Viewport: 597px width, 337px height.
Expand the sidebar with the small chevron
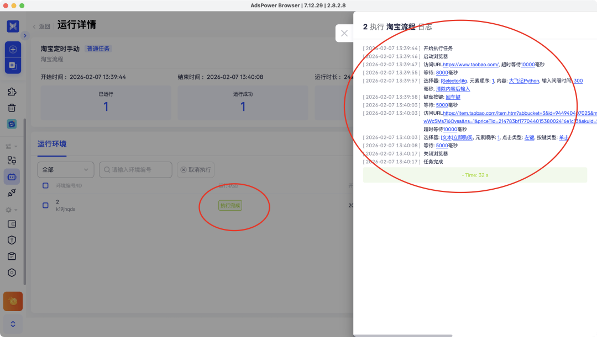[25, 36]
